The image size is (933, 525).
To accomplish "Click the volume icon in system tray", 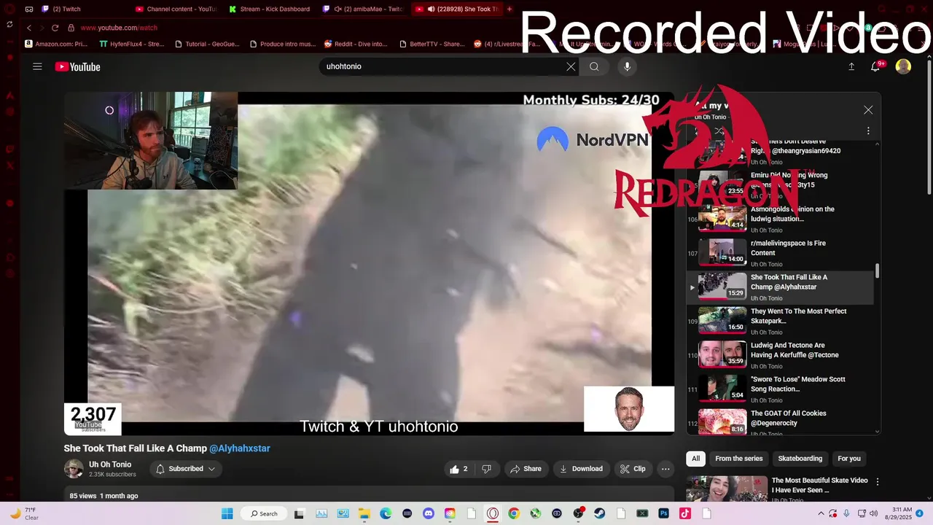I will tap(873, 513).
